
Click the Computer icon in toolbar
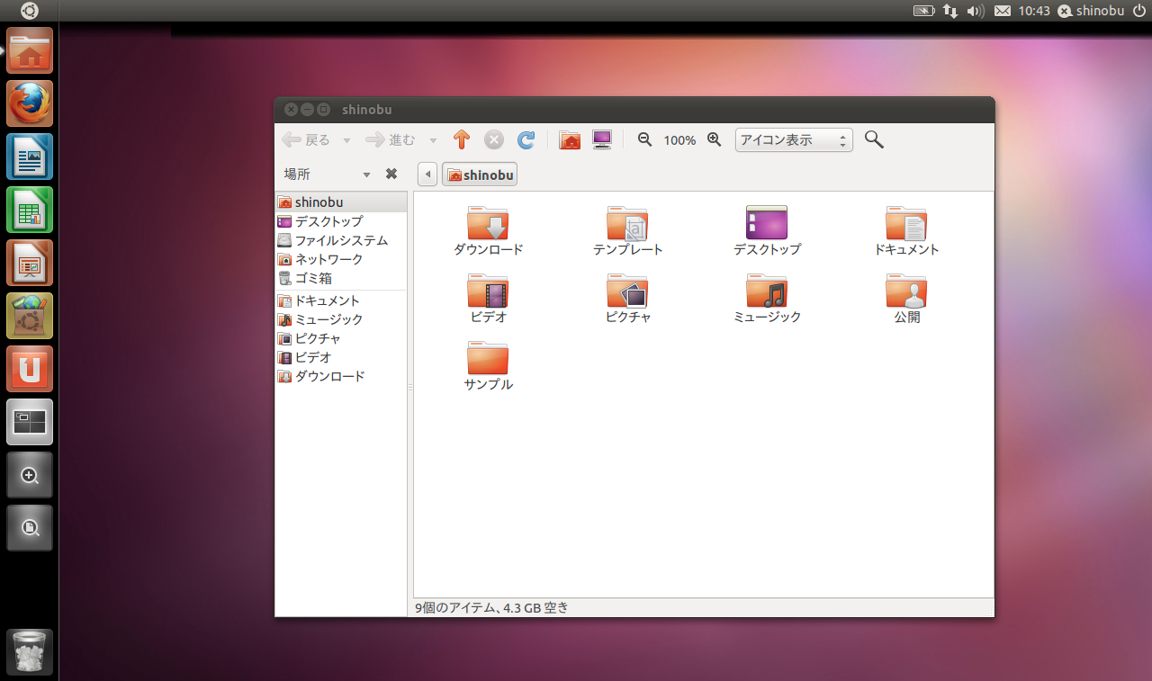pos(602,139)
